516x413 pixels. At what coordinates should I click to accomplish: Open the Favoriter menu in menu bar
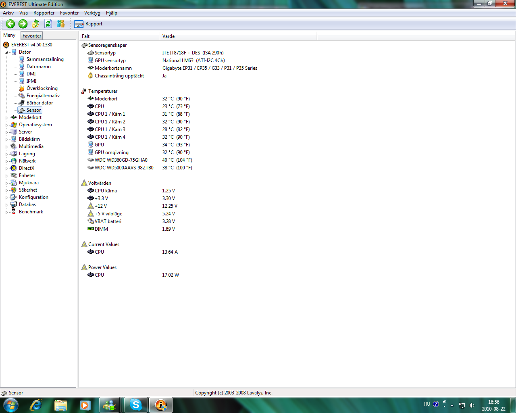tap(69, 13)
